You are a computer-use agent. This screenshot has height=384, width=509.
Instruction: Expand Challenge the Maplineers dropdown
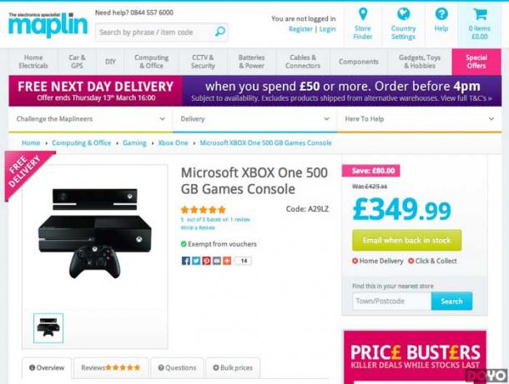coord(91,119)
